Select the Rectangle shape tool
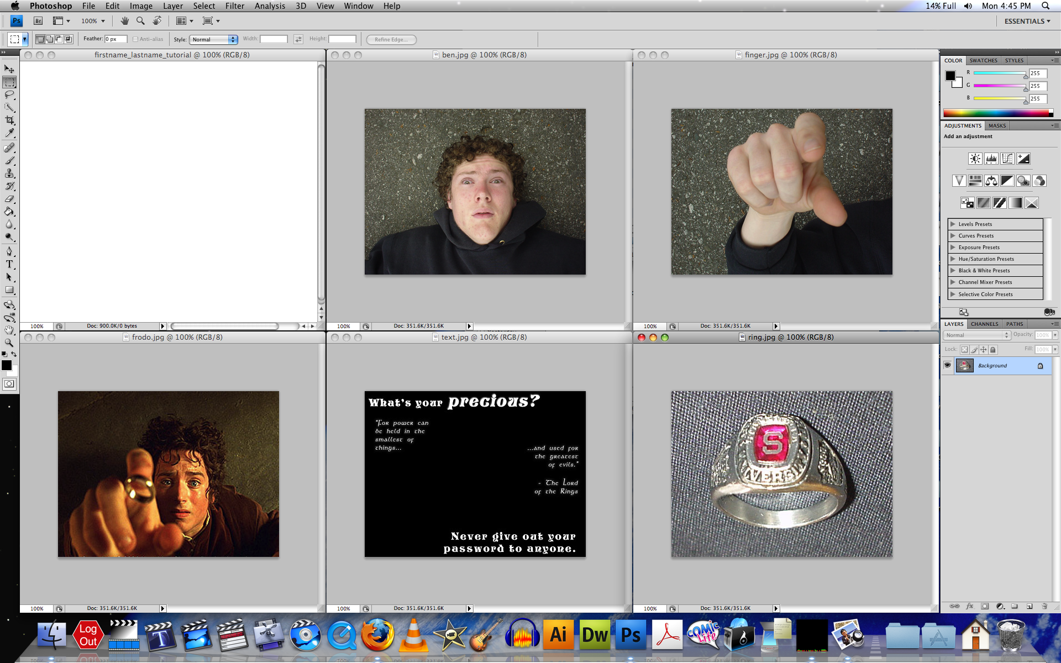The height and width of the screenshot is (663, 1061). [9, 290]
